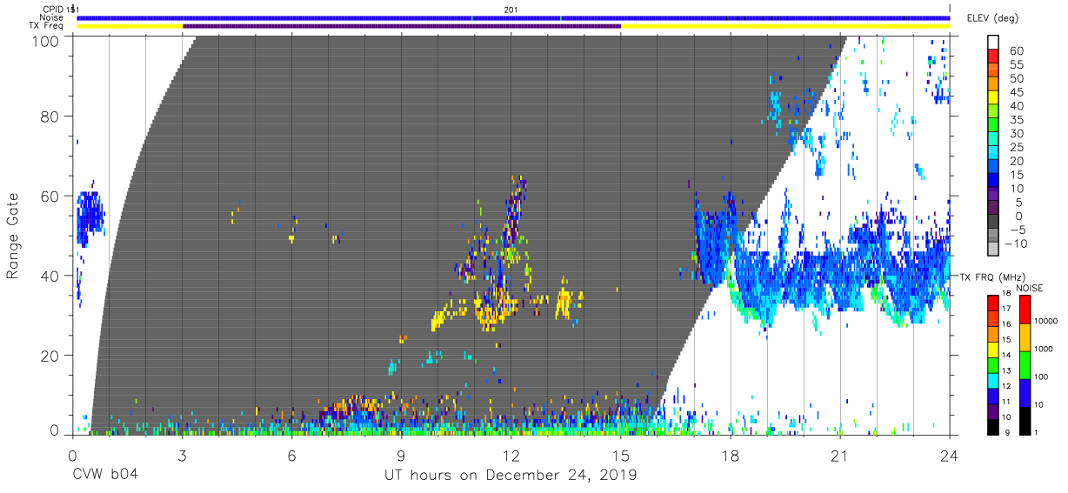
Task: Click the green segment of the NOISE color bar
Action: (1025, 364)
